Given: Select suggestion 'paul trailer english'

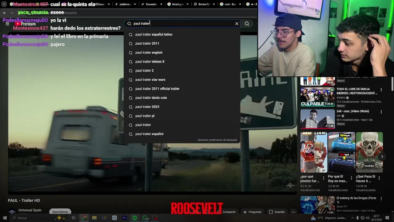Looking at the screenshot, I should point(182,52).
